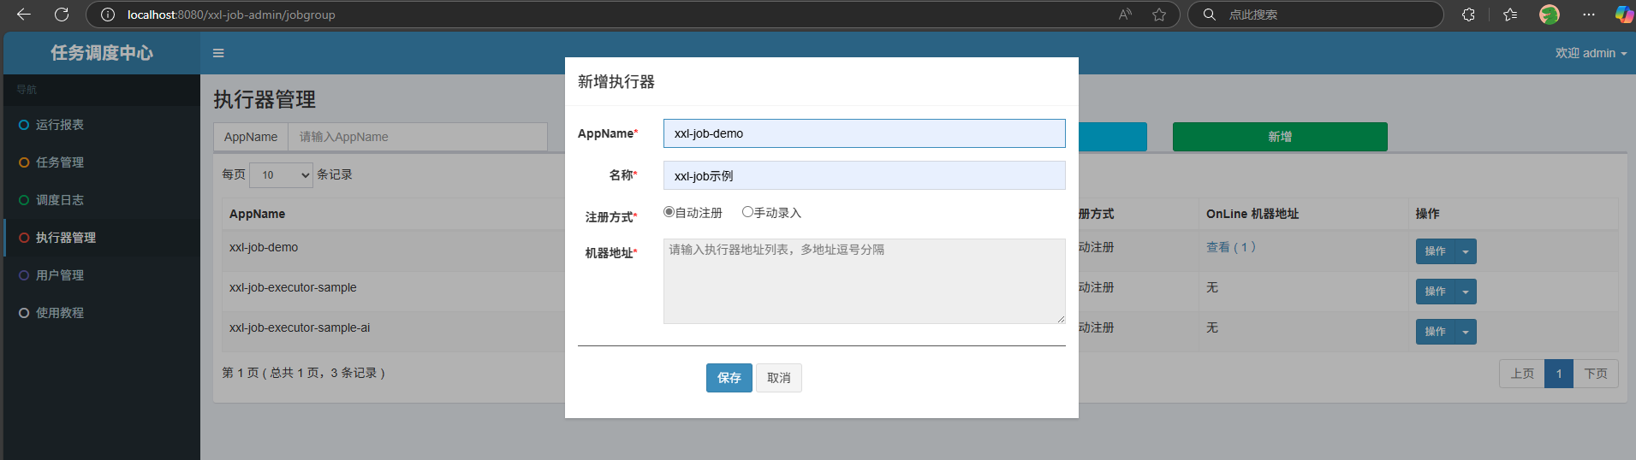Click the 操作 column header

point(1427,214)
